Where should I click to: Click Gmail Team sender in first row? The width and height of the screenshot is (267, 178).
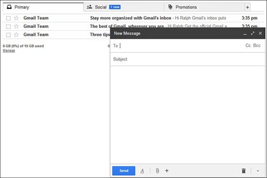pyautogui.click(x=36, y=18)
